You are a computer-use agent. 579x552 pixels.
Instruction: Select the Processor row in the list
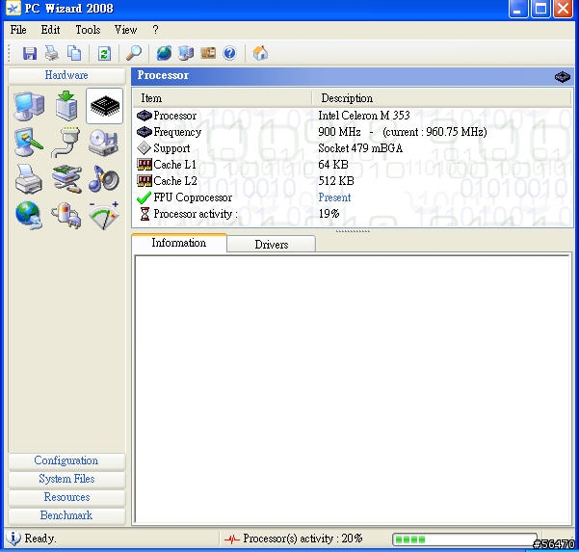(x=353, y=116)
